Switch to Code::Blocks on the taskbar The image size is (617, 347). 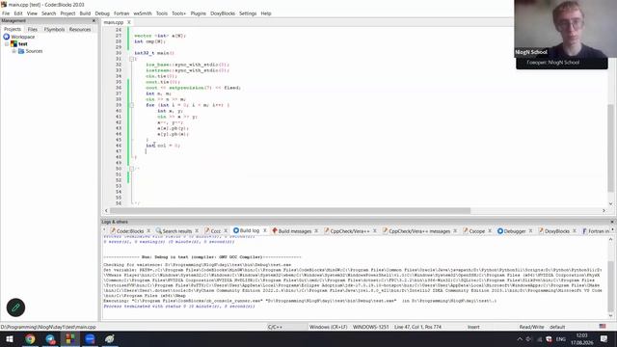70,338
